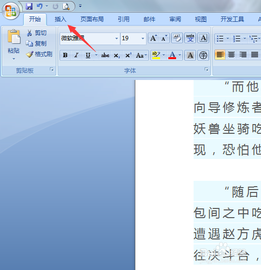
Task: Increase font size with grow font icon
Action: [x=154, y=38]
